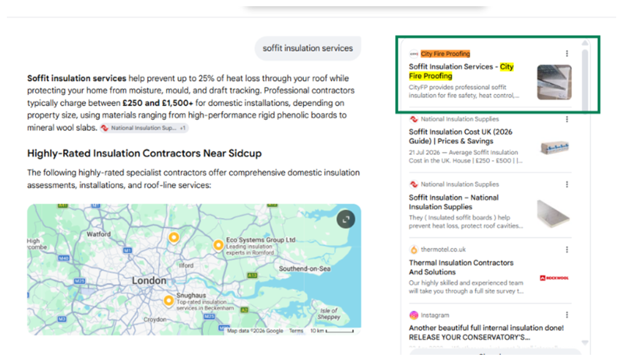Click the City Fire Proofing source name

[445, 54]
